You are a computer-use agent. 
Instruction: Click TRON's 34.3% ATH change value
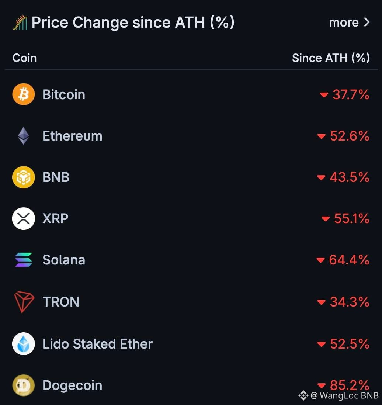pyautogui.click(x=349, y=302)
